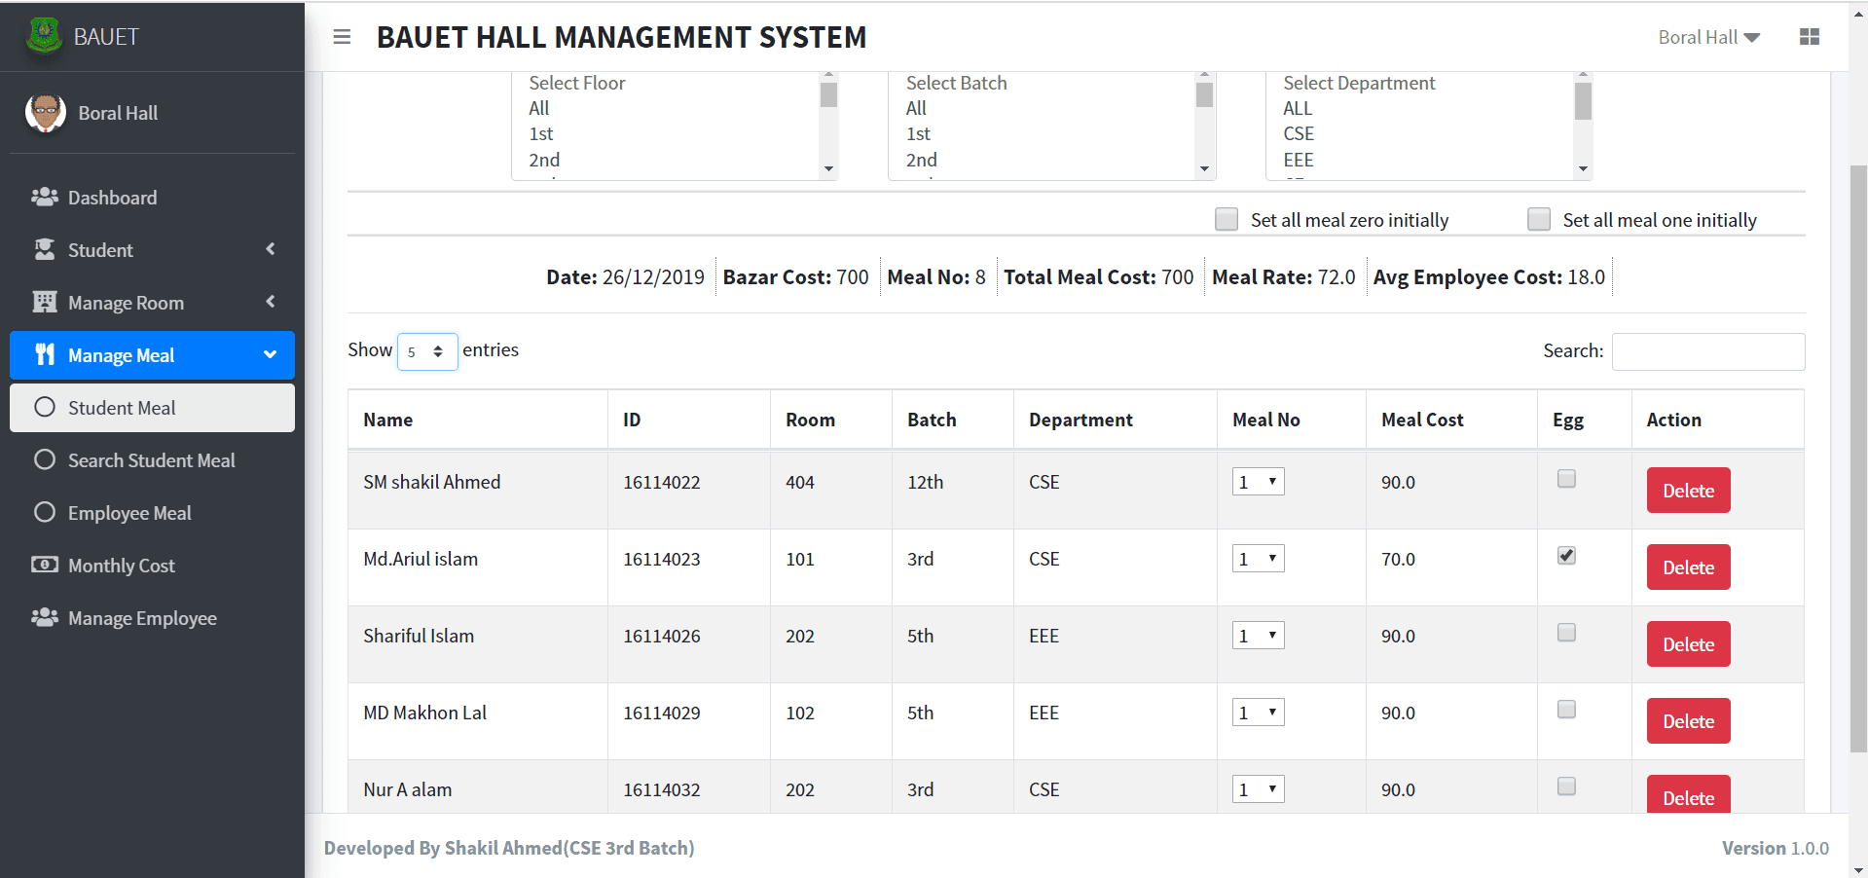Open the Dashboard menu item
The width and height of the screenshot is (1868, 878).
coord(152,198)
